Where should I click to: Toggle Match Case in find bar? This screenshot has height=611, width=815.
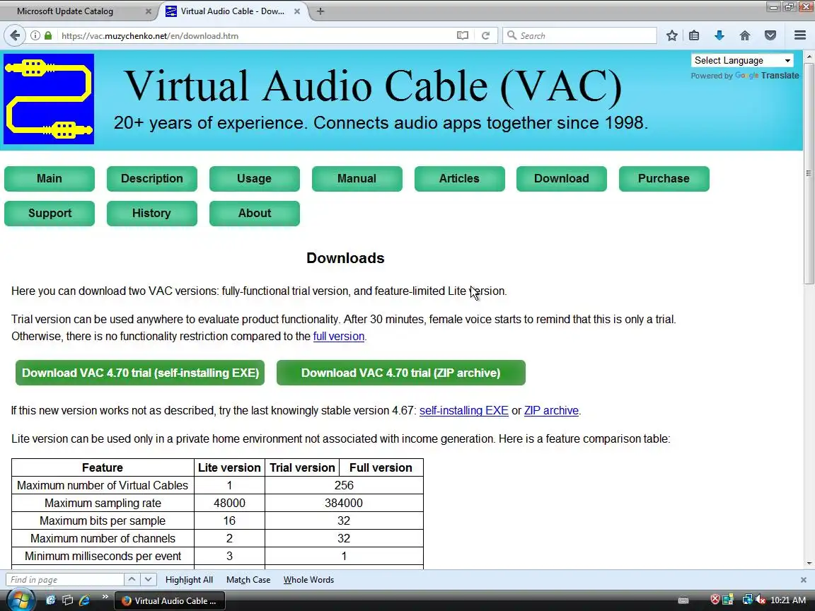[x=248, y=579]
